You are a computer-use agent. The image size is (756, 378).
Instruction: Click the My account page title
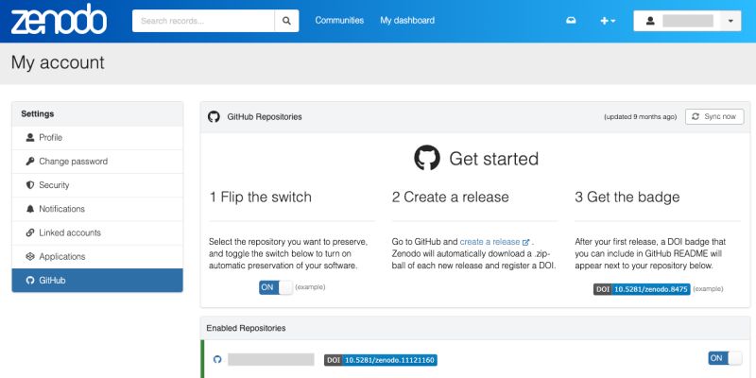point(58,62)
